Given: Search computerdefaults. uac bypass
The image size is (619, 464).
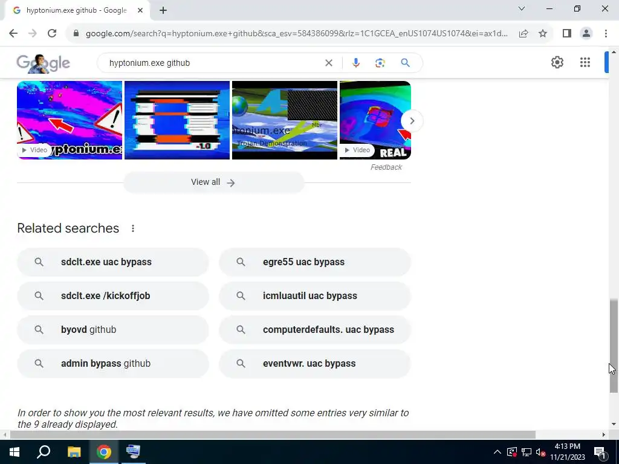Looking at the screenshot, I should click(315, 330).
